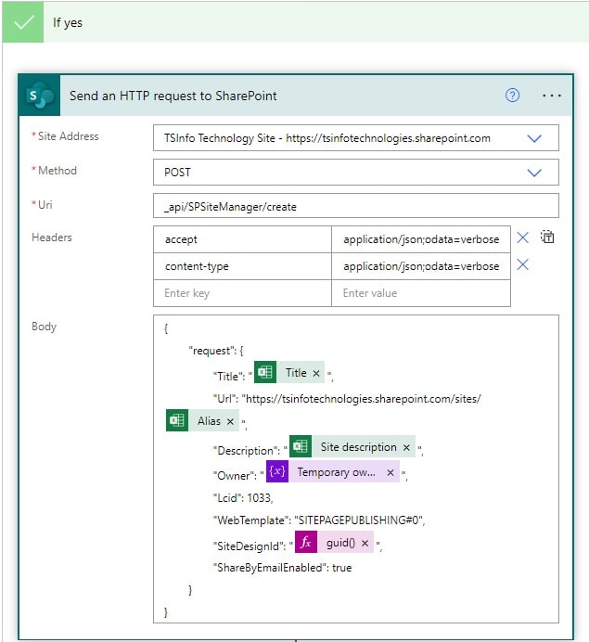Click the variable icon on Temporary owner token
Image resolution: width=589 pixels, height=642 pixels.
pyautogui.click(x=277, y=471)
